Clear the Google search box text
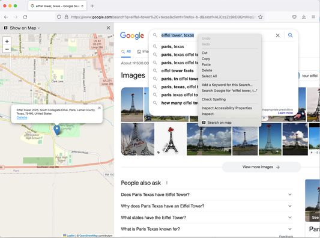Viewport: 320px width, 238px height. [277, 35]
